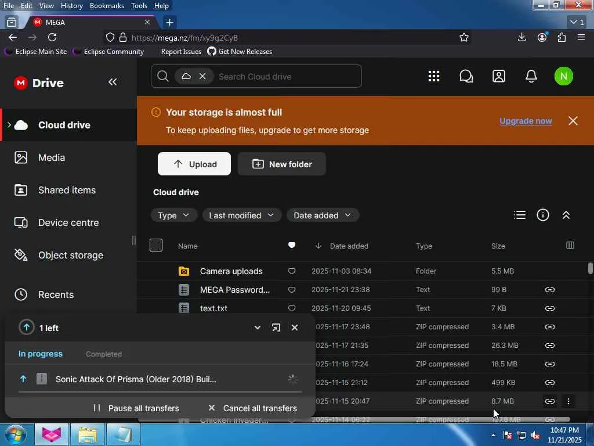Viewport: 594px width, 446px height.
Task: Show the info panel icon
Action: 543,215
